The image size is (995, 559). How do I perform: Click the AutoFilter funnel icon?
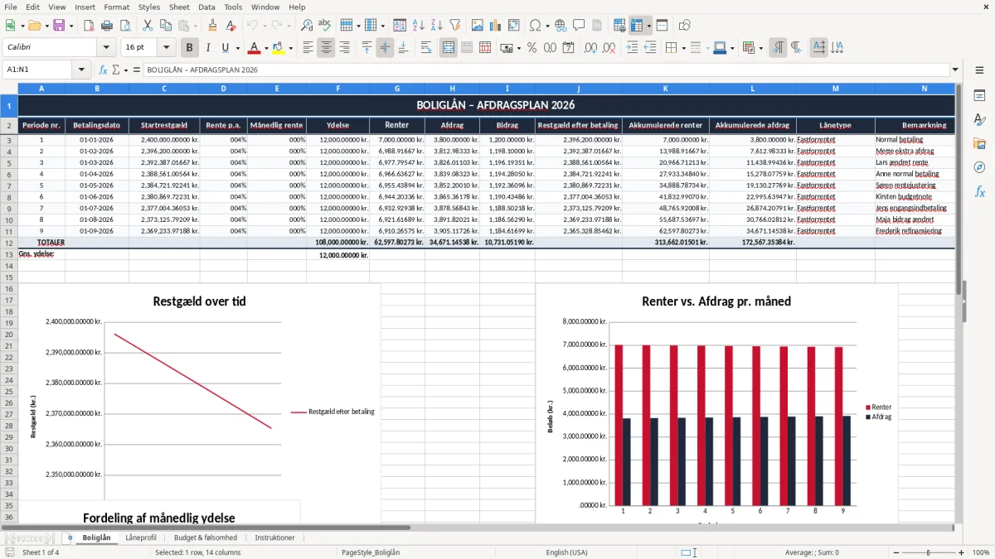[x=454, y=26]
